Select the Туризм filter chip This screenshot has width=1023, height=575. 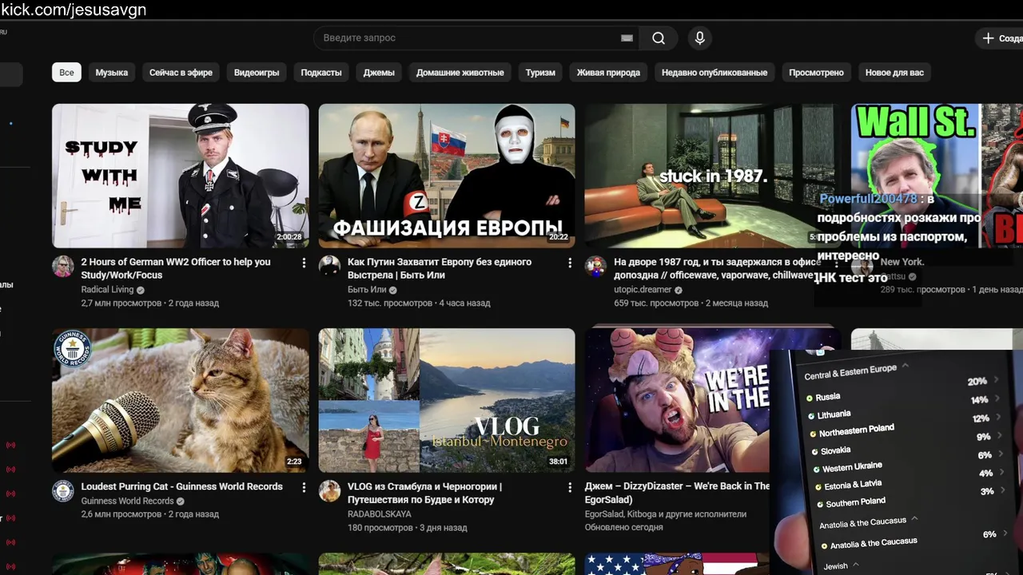click(x=540, y=73)
